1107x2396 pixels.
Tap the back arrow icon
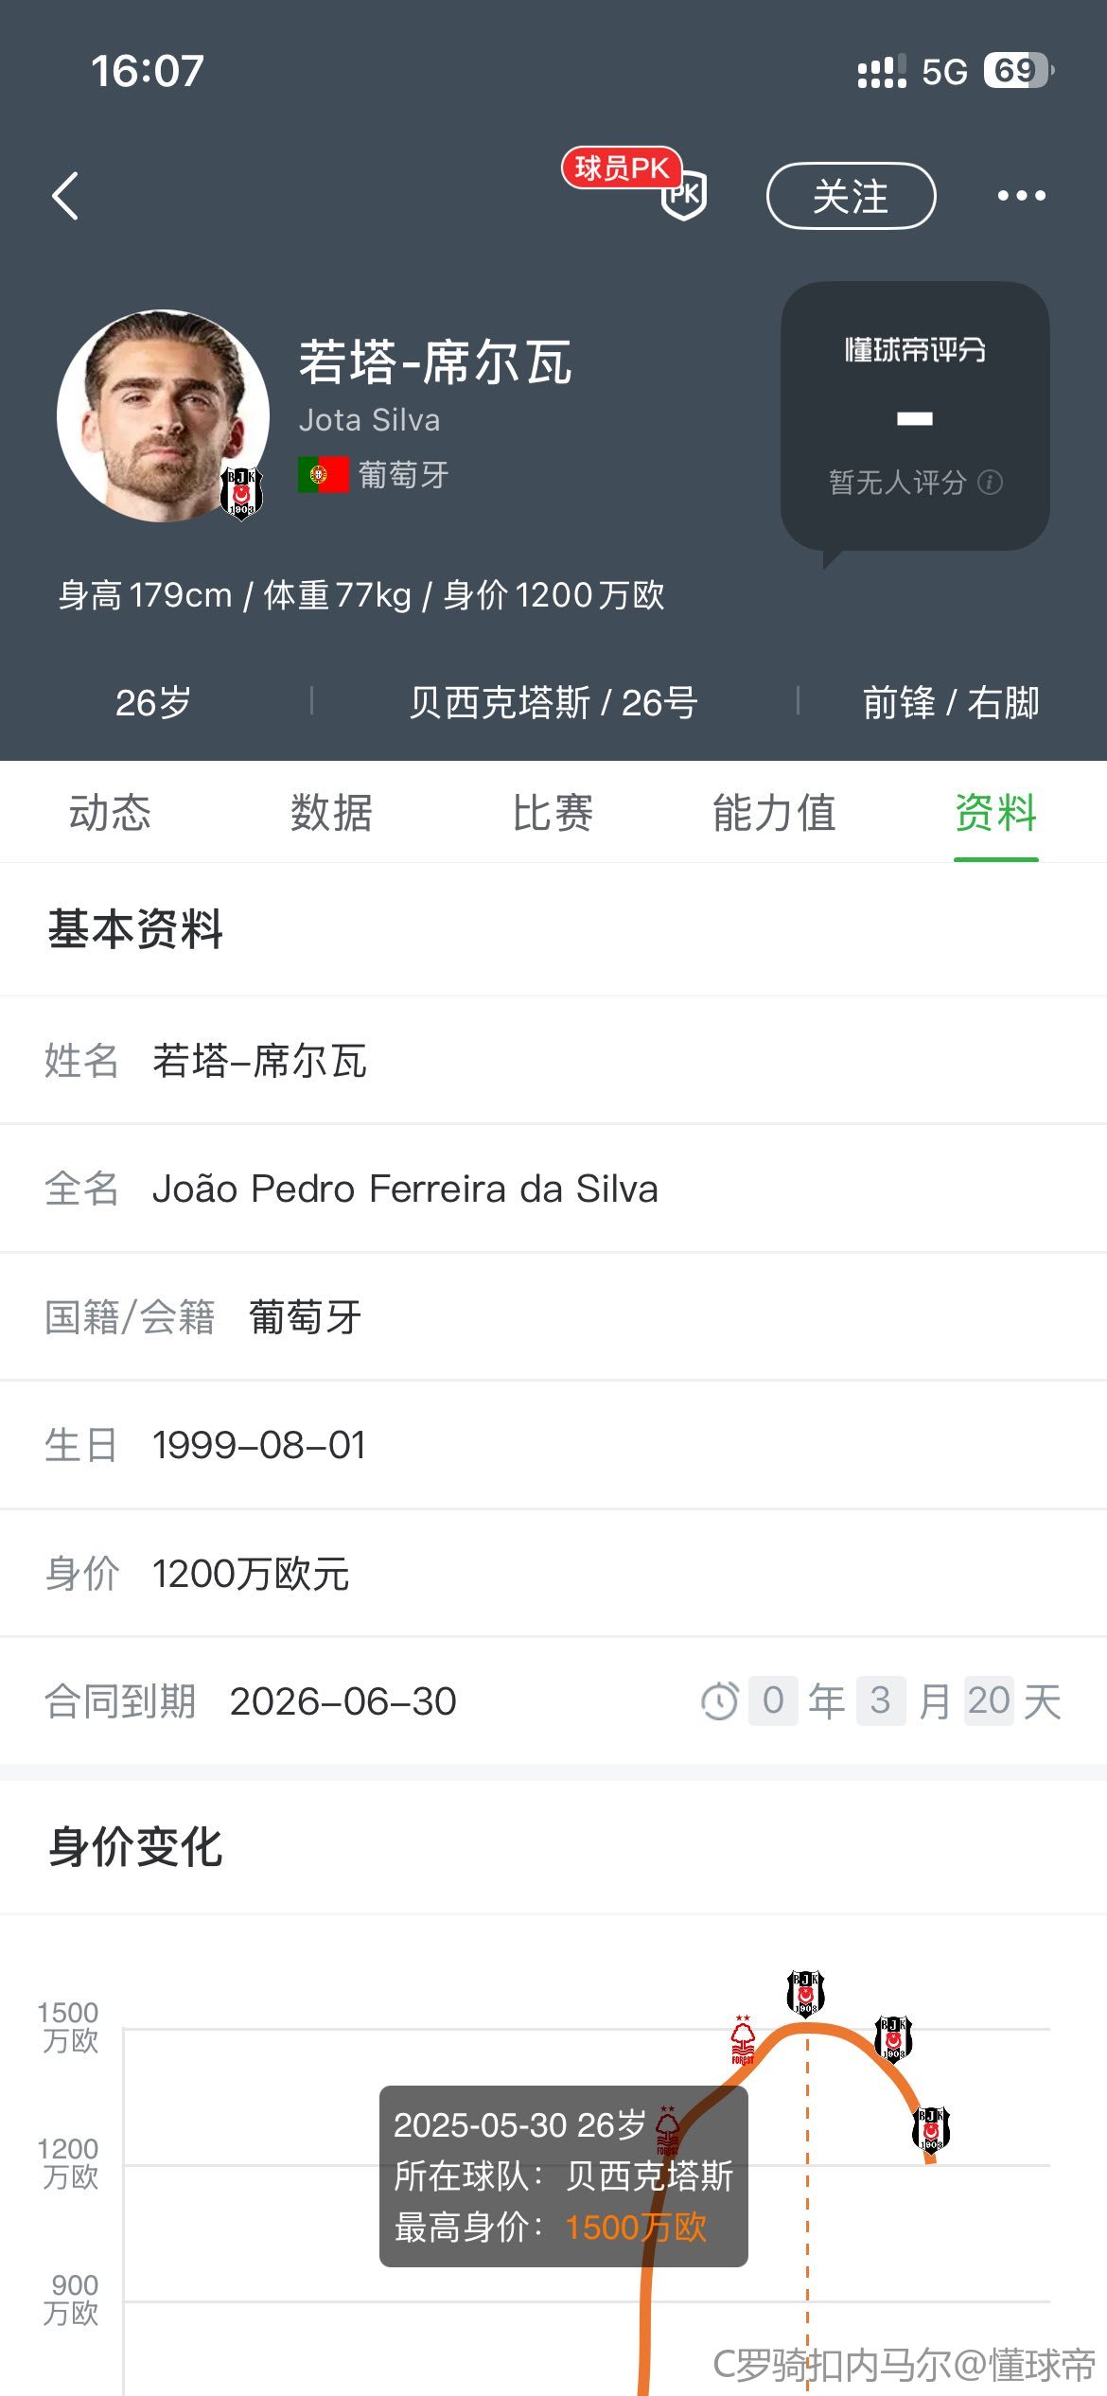[x=65, y=196]
